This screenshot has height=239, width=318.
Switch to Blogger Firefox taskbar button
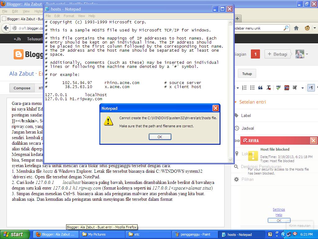[56, 234]
